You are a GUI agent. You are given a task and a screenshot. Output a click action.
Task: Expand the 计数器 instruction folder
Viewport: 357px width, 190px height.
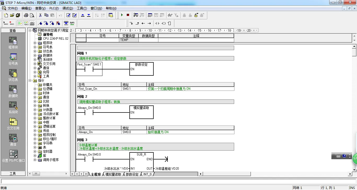click(35, 110)
